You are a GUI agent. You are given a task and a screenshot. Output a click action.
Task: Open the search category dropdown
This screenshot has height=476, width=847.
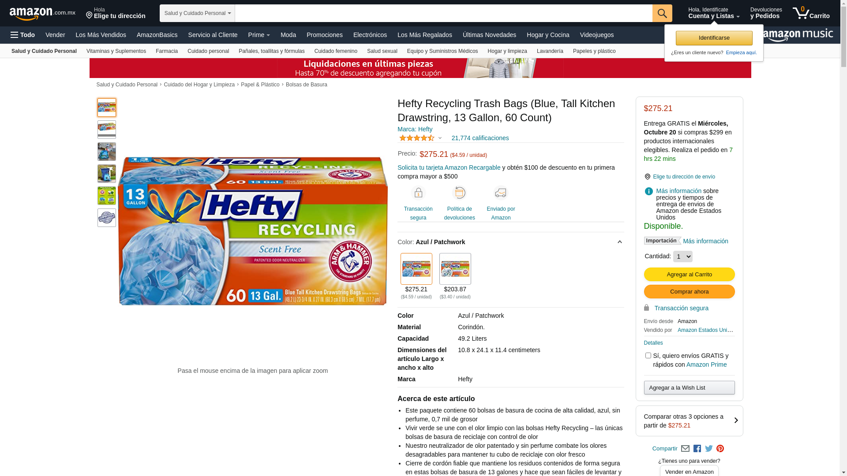(x=197, y=13)
